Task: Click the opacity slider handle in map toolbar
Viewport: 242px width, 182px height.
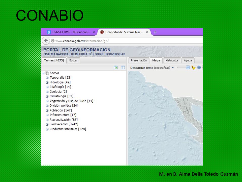Action: coord(188,67)
